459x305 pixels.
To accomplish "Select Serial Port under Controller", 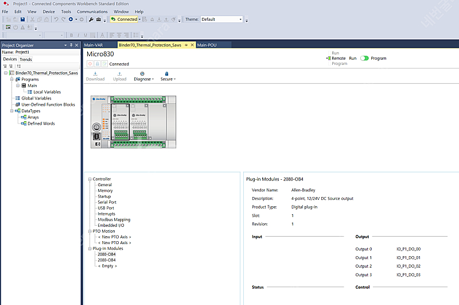I will tap(107, 202).
